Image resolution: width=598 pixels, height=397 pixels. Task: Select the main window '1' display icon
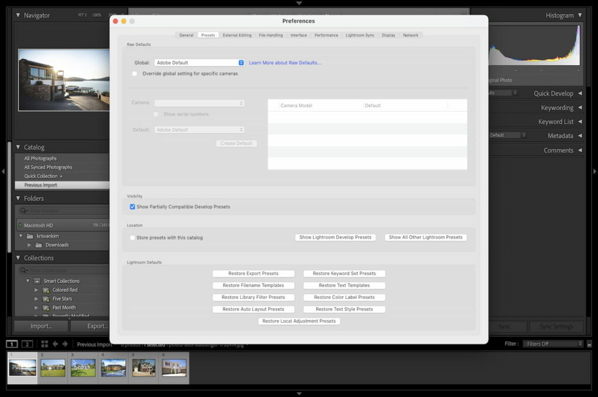click(12, 344)
